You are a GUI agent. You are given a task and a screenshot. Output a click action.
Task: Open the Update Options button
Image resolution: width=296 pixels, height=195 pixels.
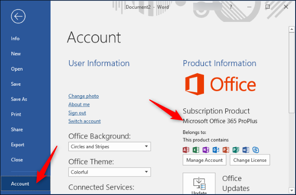point(199,184)
